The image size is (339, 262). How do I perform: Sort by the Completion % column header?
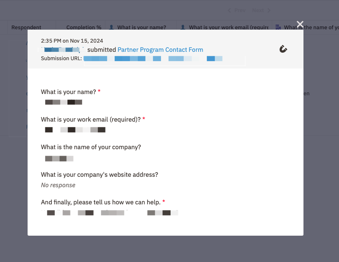(84, 28)
